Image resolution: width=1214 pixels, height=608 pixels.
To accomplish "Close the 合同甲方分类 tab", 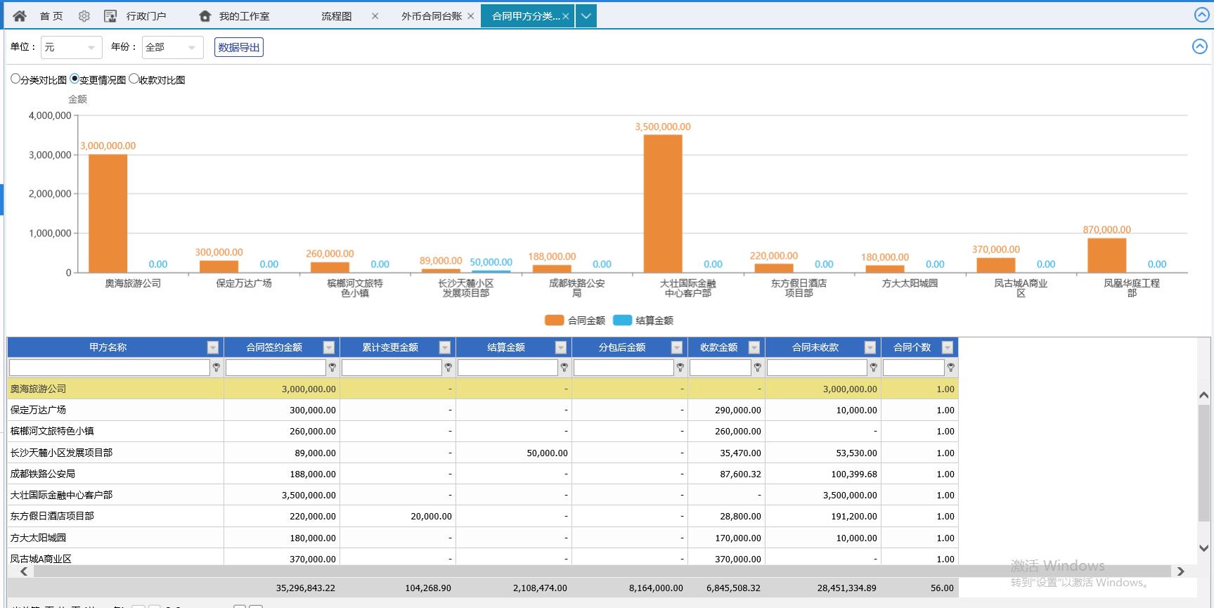I will pos(565,16).
